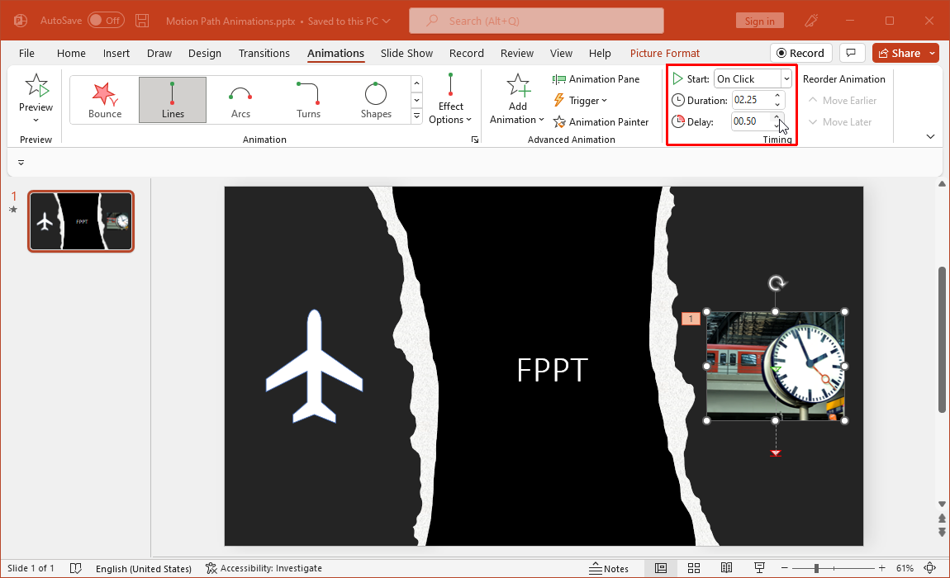Screen dimensions: 950x578
Task: Select slide 1 thumbnail
Action: tap(81, 221)
